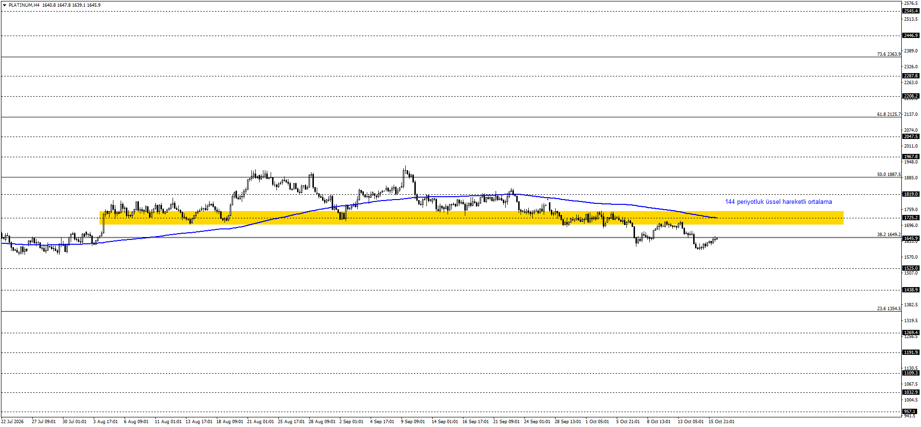Click the 15 Oct 21:01 time label
This screenshot has height=427, width=921.
(x=722, y=422)
